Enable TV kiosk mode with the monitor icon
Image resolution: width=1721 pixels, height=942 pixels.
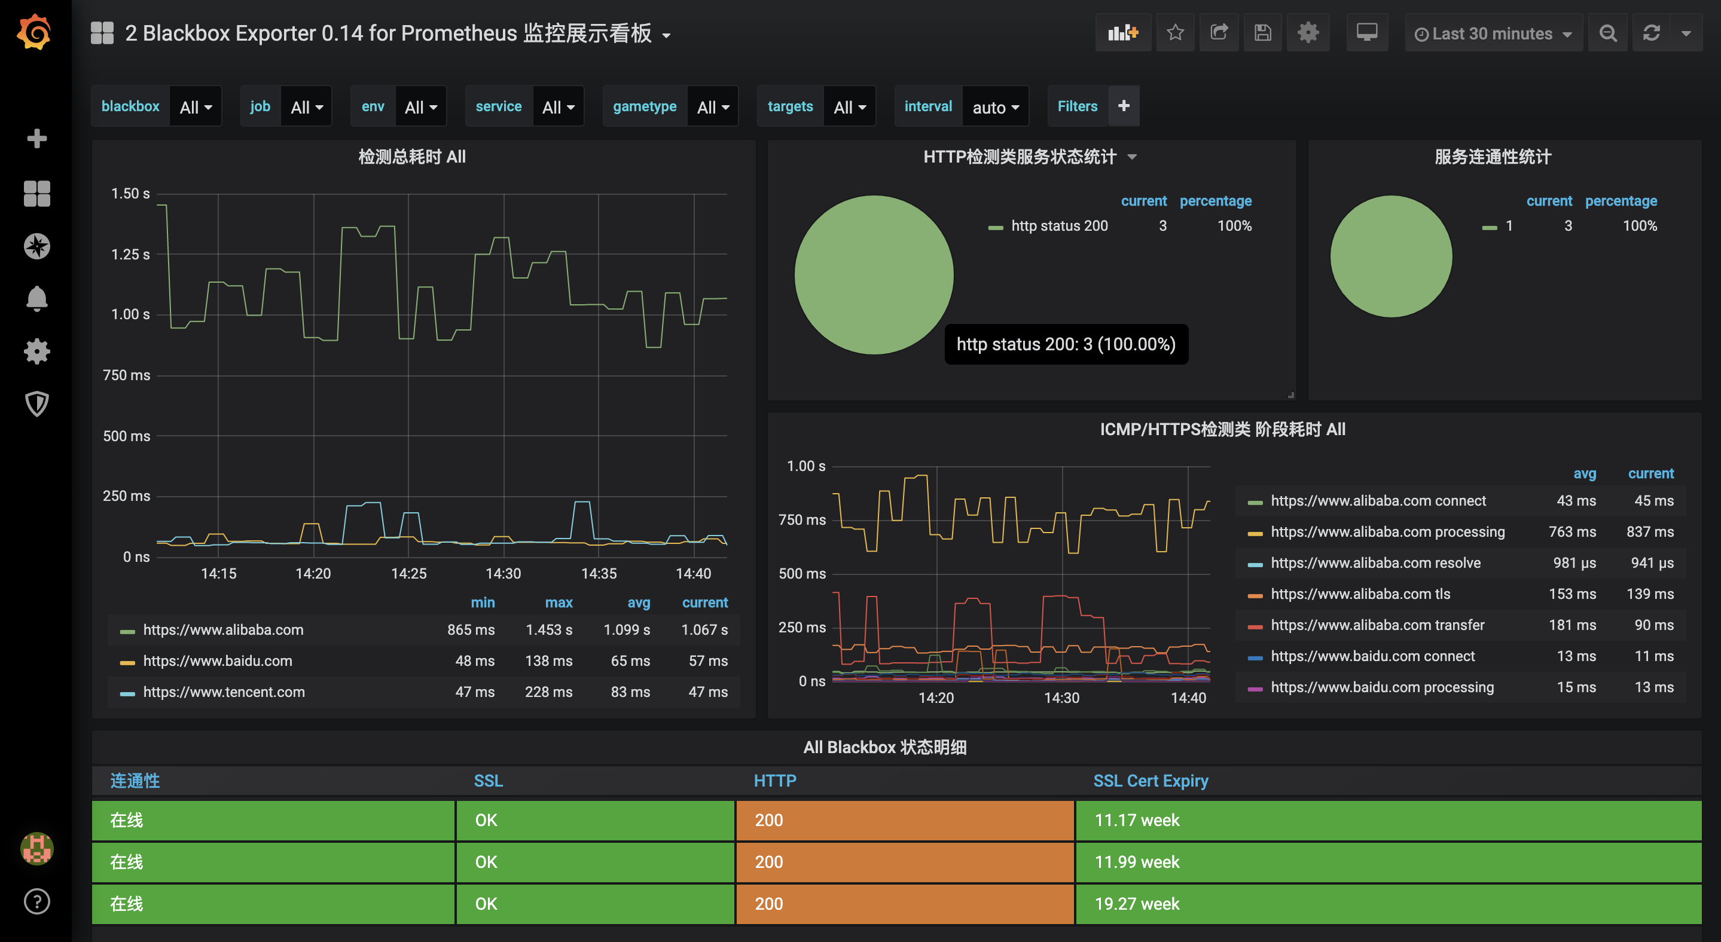click(x=1367, y=32)
